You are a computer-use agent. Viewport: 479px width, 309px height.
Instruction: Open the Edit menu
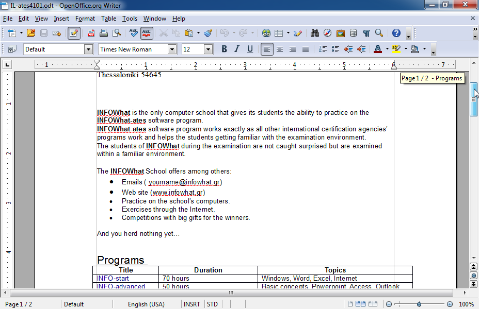[24, 19]
